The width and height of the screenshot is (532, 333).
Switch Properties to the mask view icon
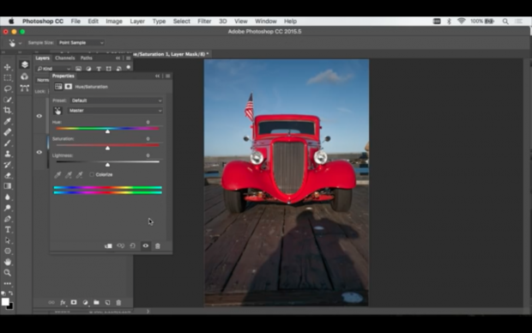click(x=68, y=87)
